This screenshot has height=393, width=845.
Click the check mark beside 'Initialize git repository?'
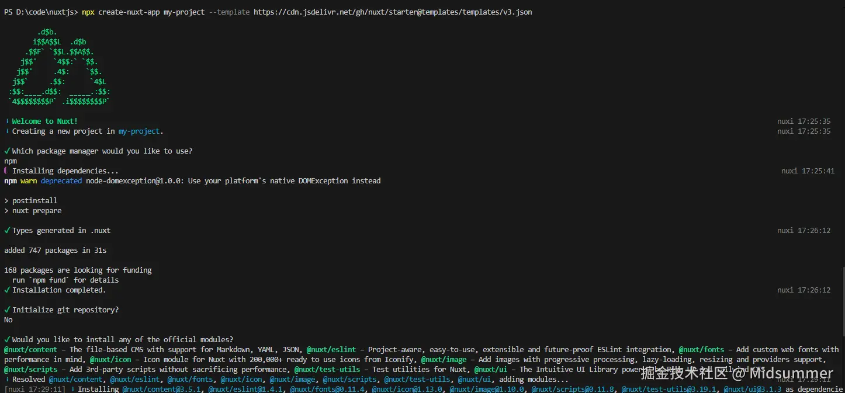click(7, 310)
